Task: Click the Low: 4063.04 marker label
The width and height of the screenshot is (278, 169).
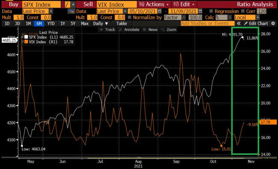Action: click(x=33, y=149)
